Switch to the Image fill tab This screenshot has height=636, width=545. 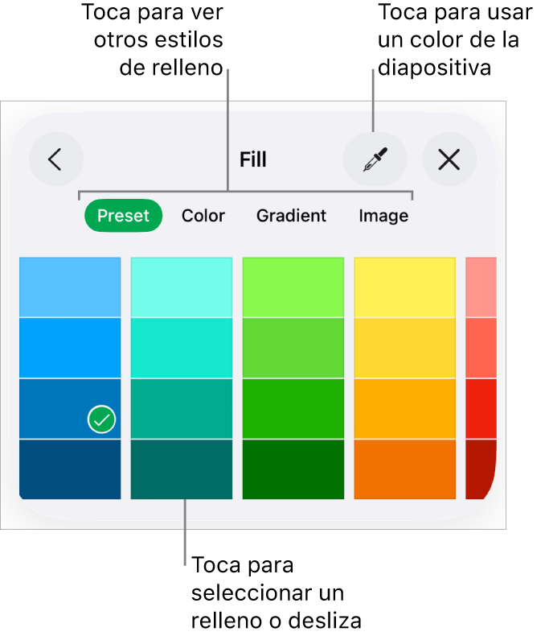[383, 216]
